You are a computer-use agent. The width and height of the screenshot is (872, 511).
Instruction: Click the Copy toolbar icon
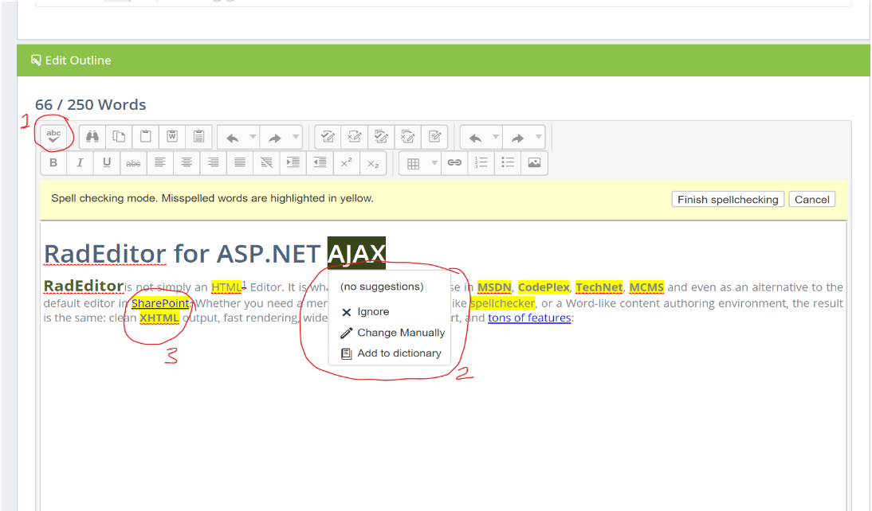click(x=119, y=137)
